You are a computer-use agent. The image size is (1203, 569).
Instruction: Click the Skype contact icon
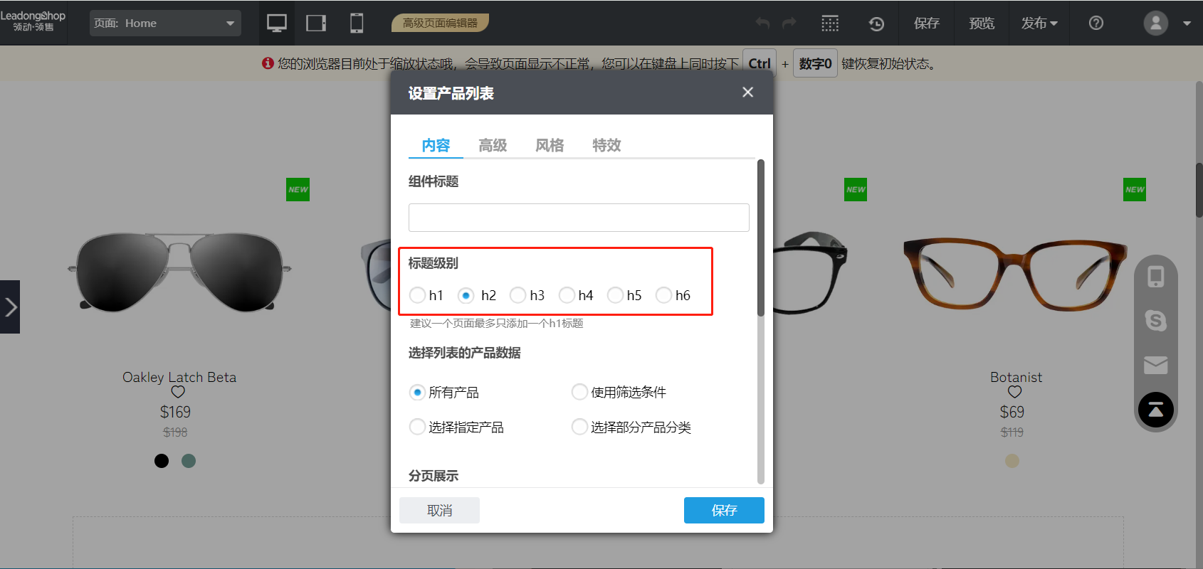[x=1155, y=321]
